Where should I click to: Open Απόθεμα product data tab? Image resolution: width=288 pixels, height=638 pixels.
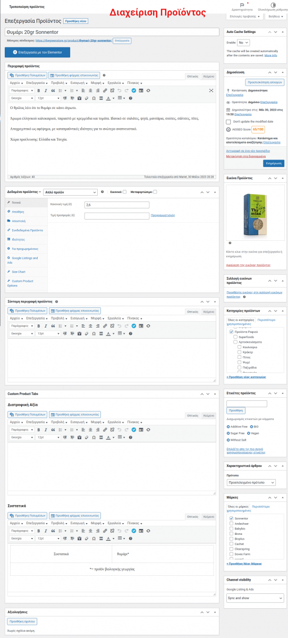18,212
